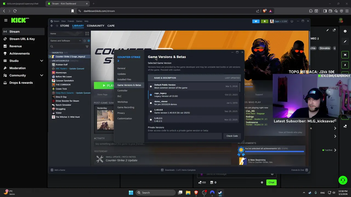This screenshot has width=351, height=197.
Task: Expand the 1 active row chevron
Action: click(x=335, y=150)
